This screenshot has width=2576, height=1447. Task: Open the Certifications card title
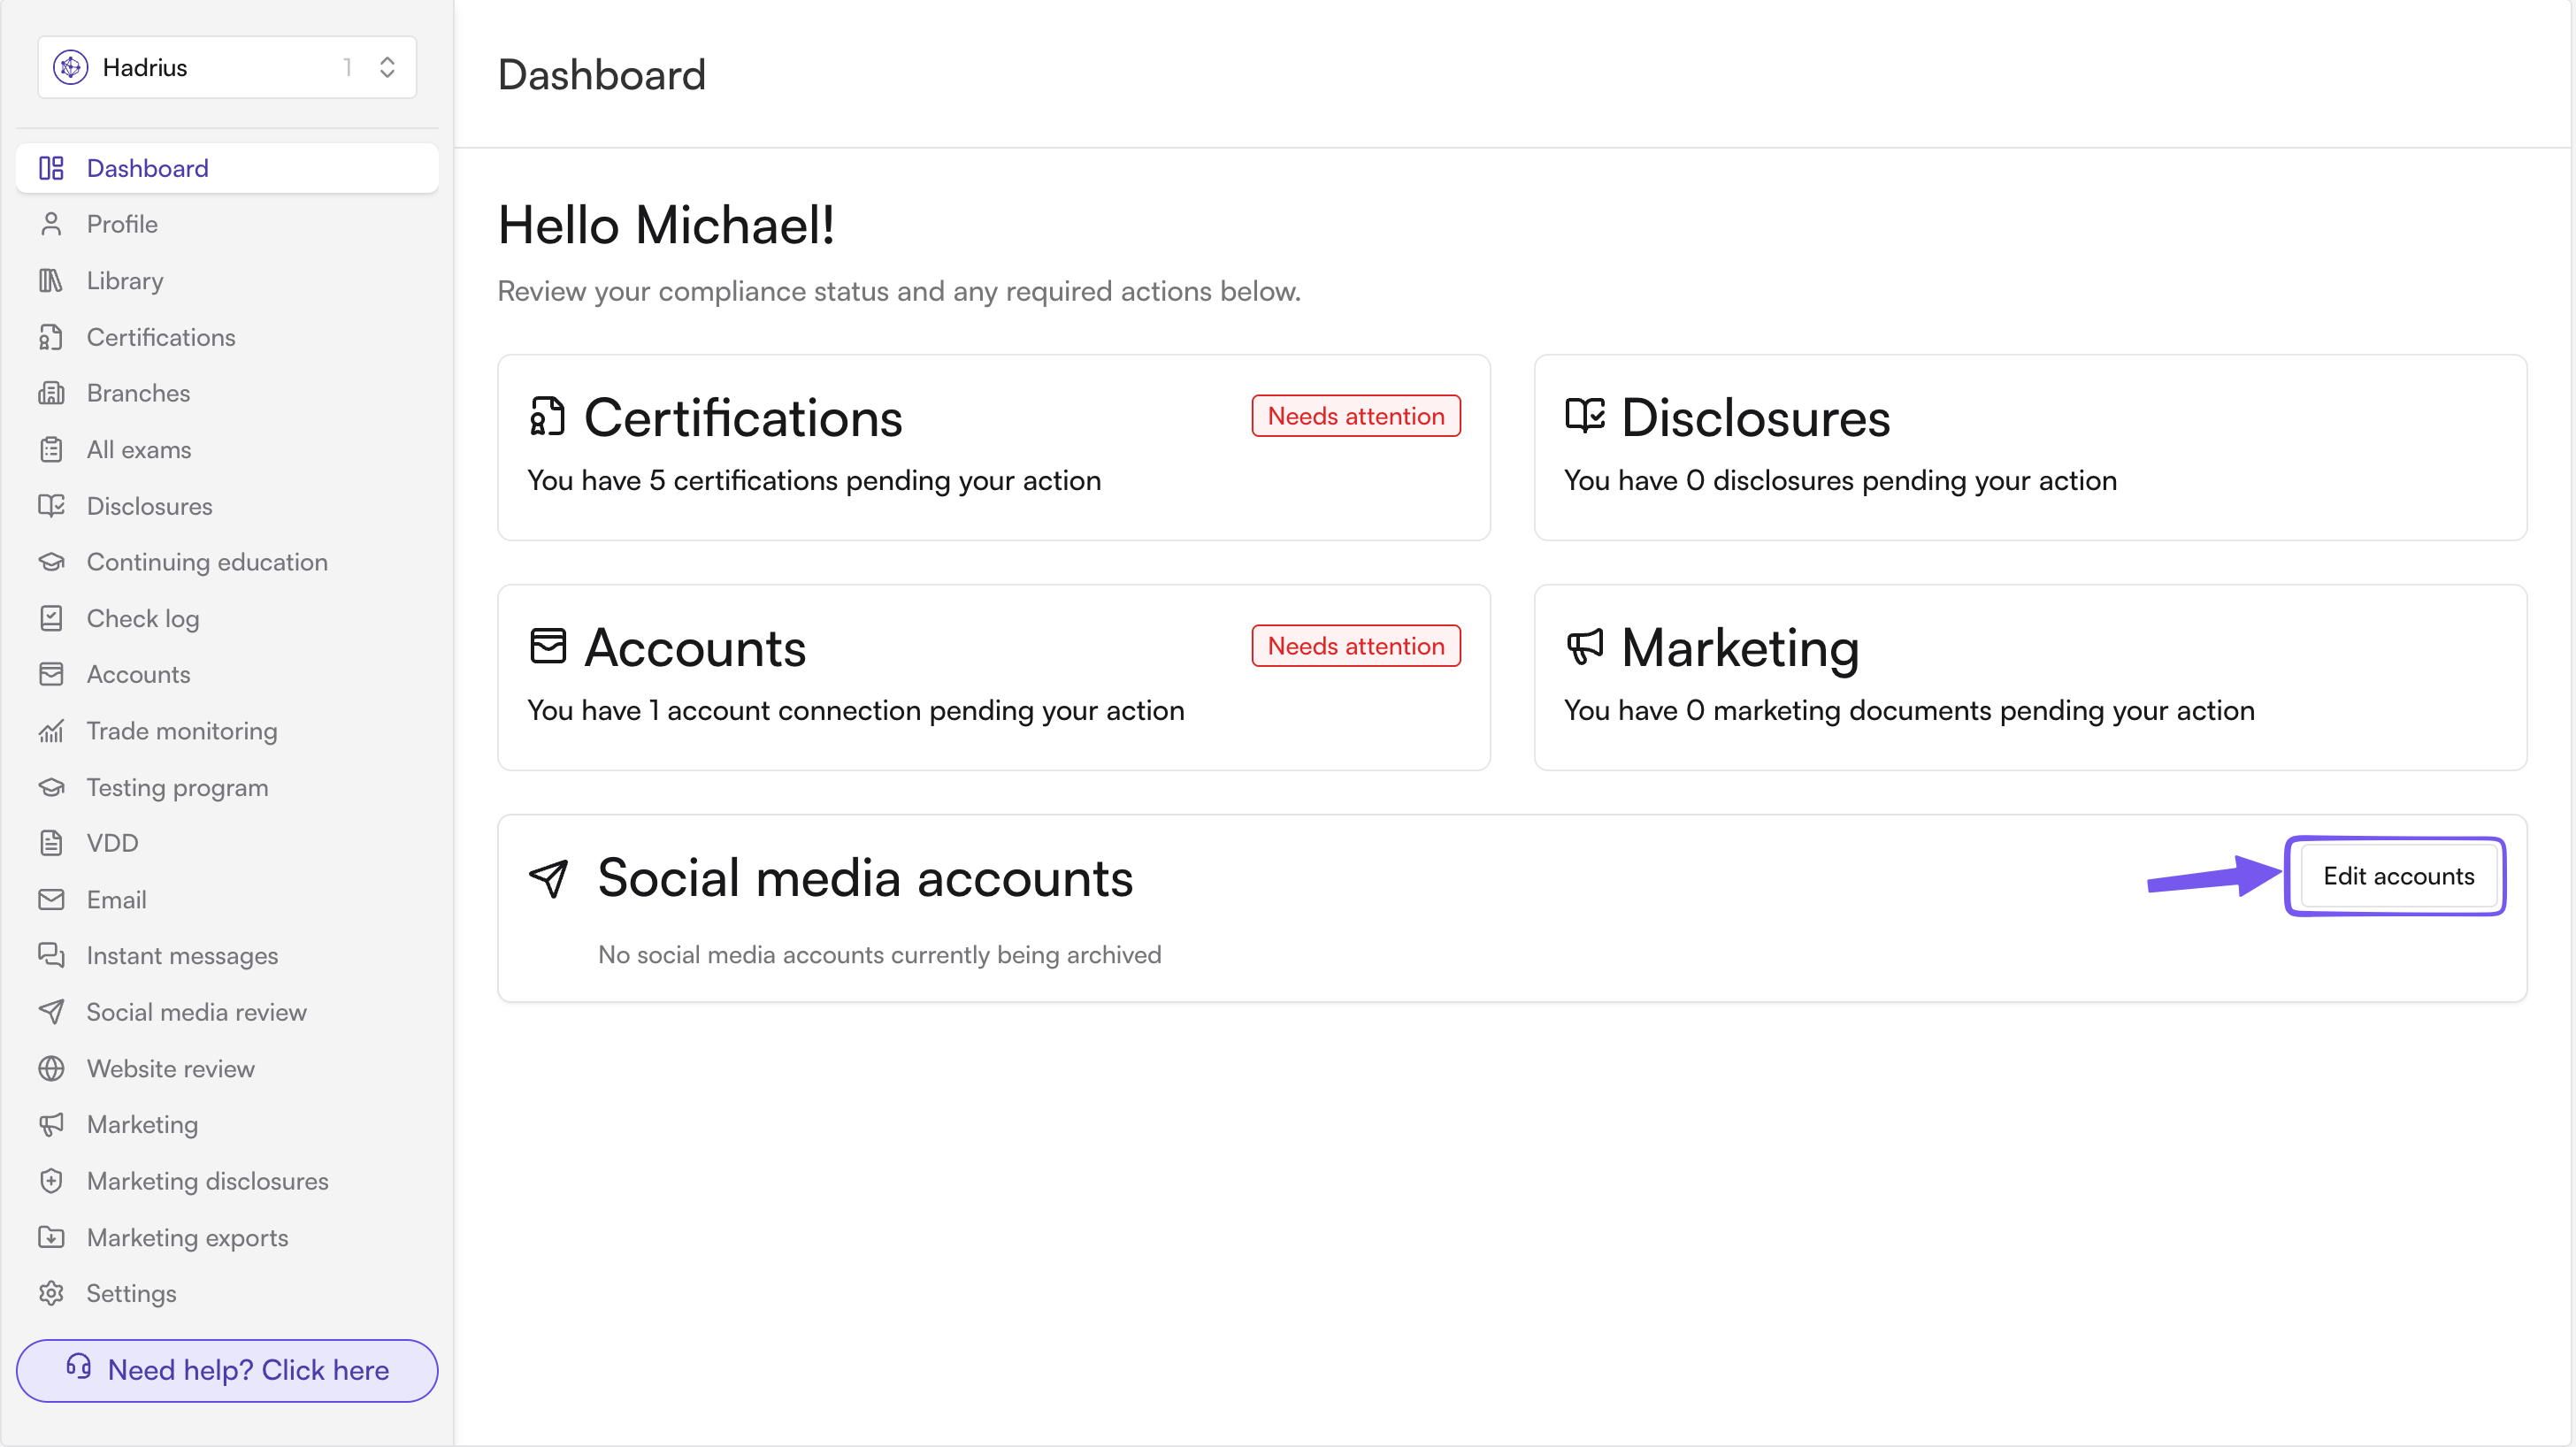coord(743,418)
